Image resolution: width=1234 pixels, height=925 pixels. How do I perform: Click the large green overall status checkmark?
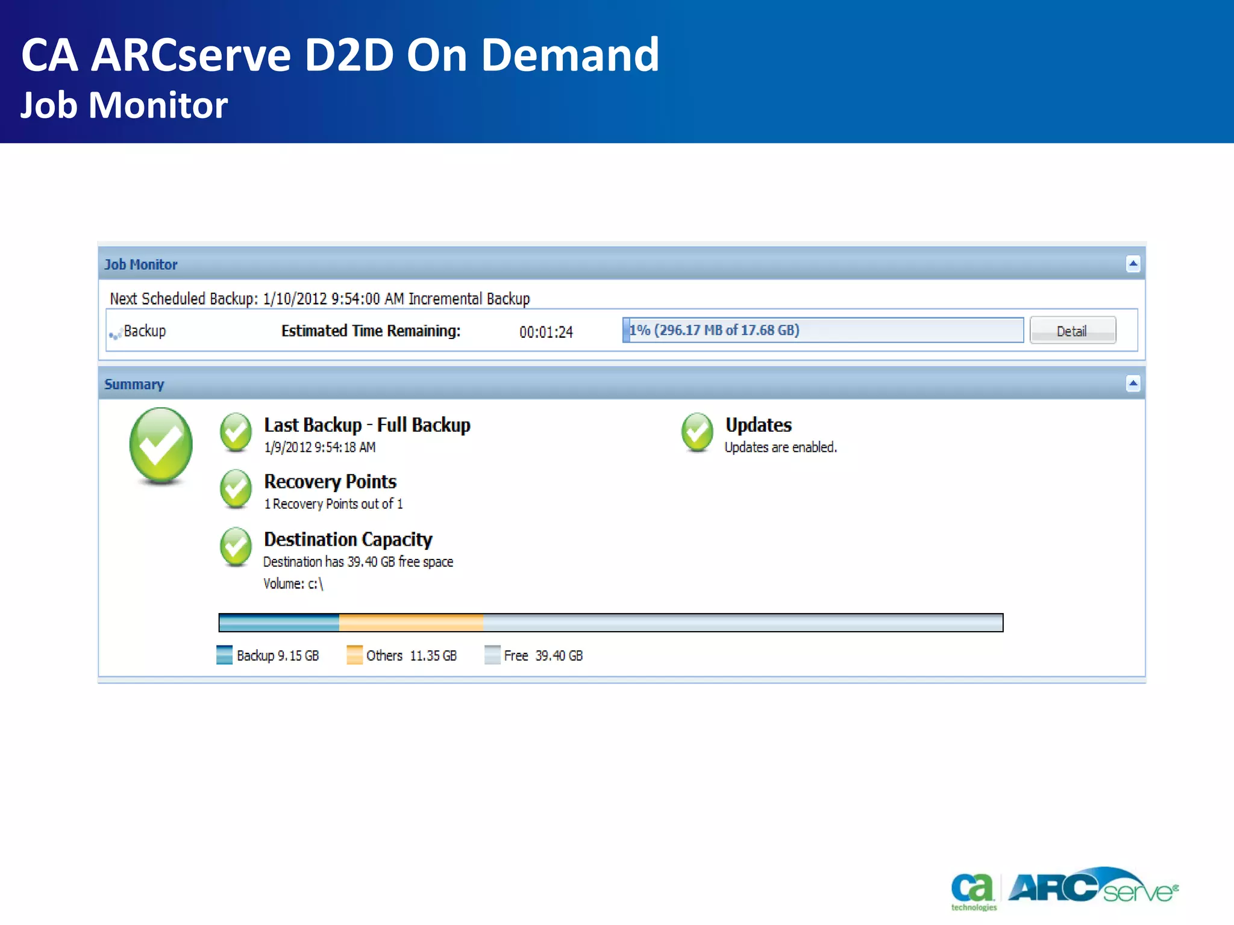(x=161, y=446)
